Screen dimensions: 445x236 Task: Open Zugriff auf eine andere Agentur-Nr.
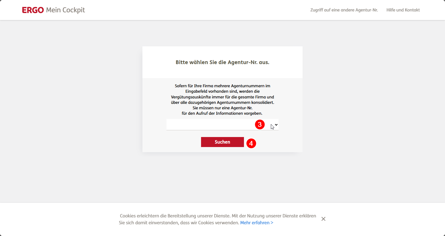[344, 10]
